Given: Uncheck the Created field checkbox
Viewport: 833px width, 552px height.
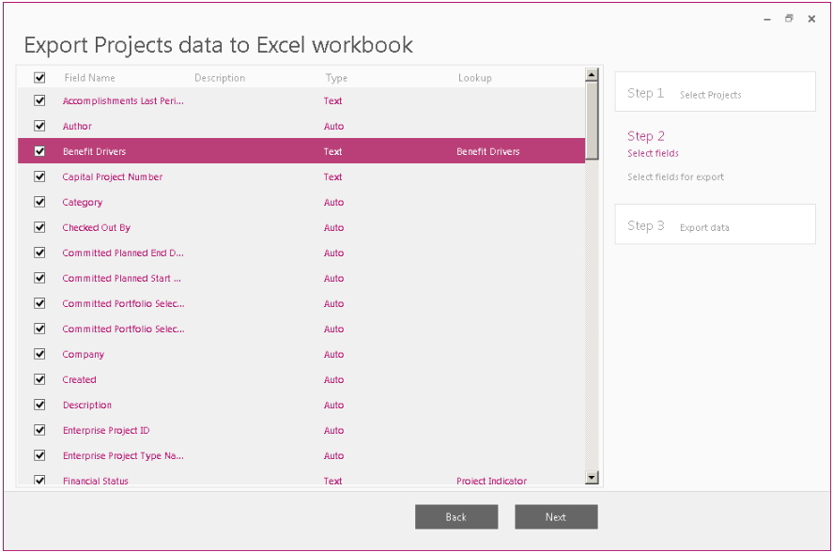Looking at the screenshot, I should 39,379.
